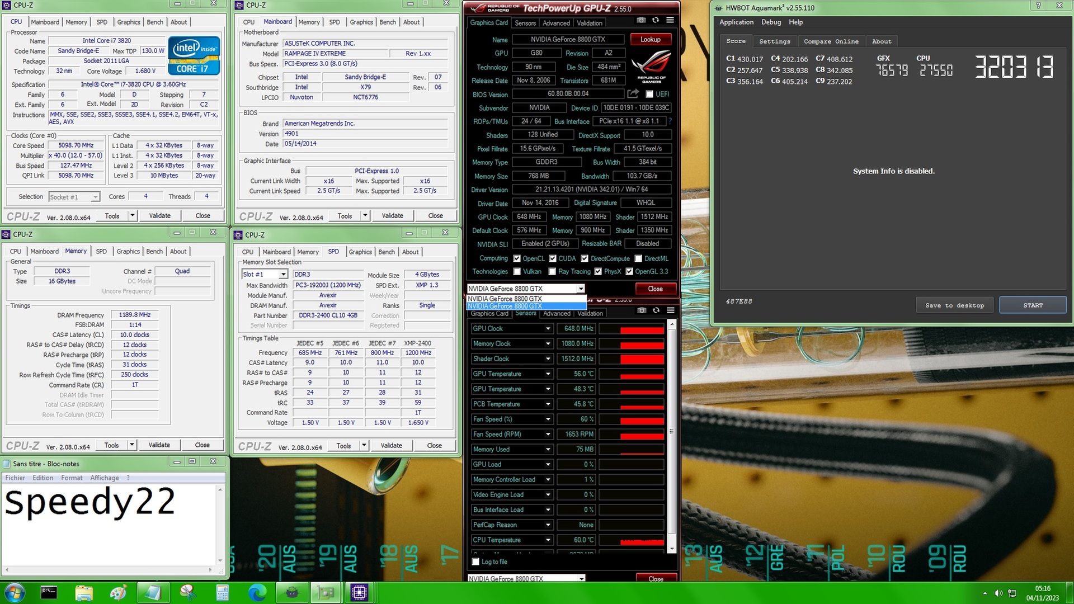This screenshot has width=1074, height=604.
Task: Click the Republic of Gamers logo in GPU-Z
Action: (x=651, y=67)
